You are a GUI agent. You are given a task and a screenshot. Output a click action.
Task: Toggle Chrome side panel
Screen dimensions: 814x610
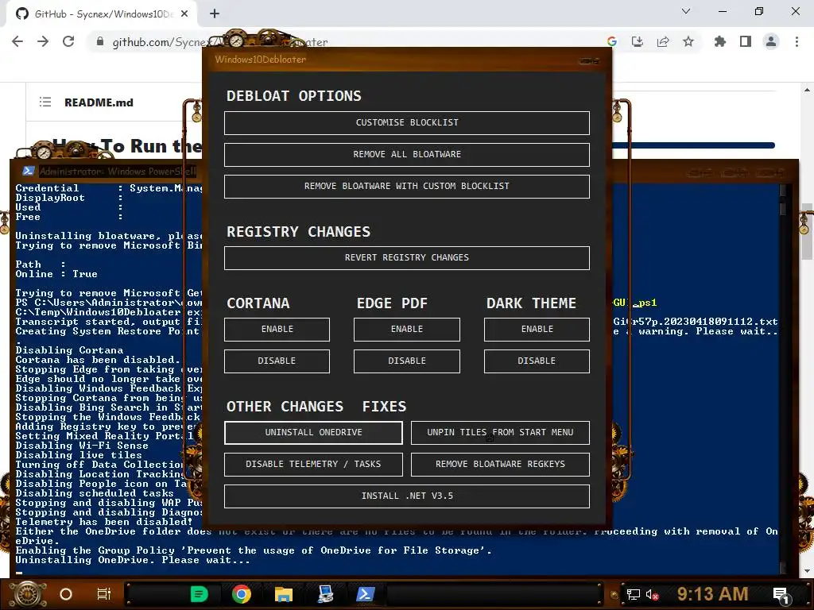(746, 41)
